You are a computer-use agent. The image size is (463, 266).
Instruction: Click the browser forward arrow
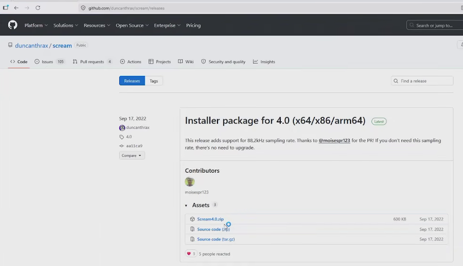pyautogui.click(x=27, y=8)
